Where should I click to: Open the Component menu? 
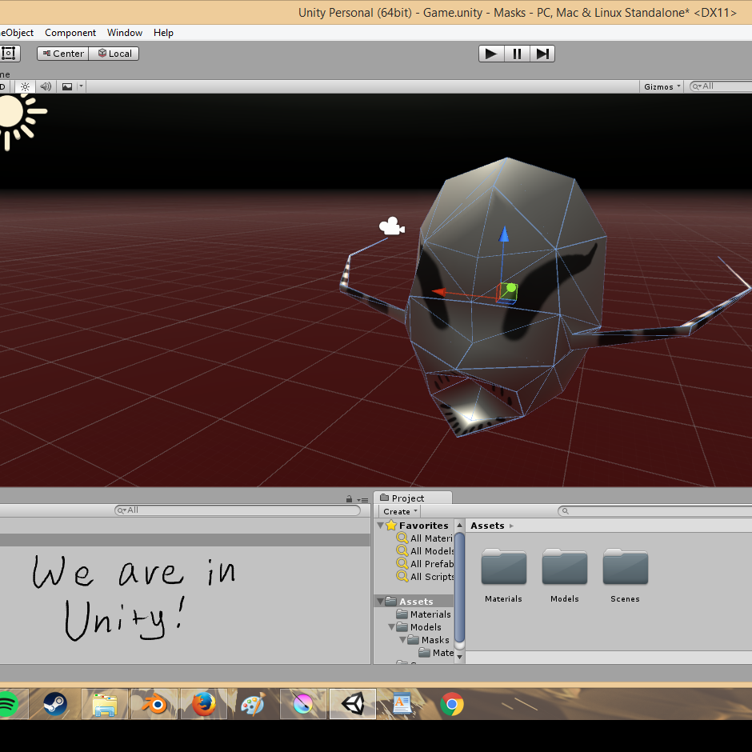pos(70,33)
